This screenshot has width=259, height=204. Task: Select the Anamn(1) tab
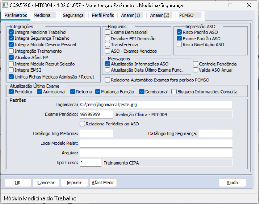click(131, 15)
